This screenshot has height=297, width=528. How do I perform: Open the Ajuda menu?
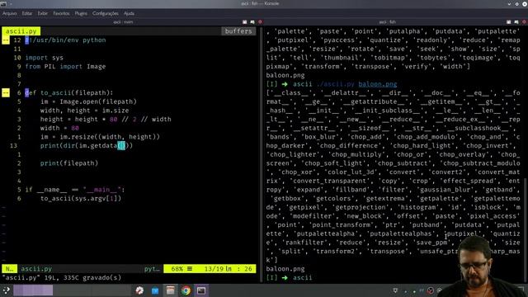coord(129,13)
